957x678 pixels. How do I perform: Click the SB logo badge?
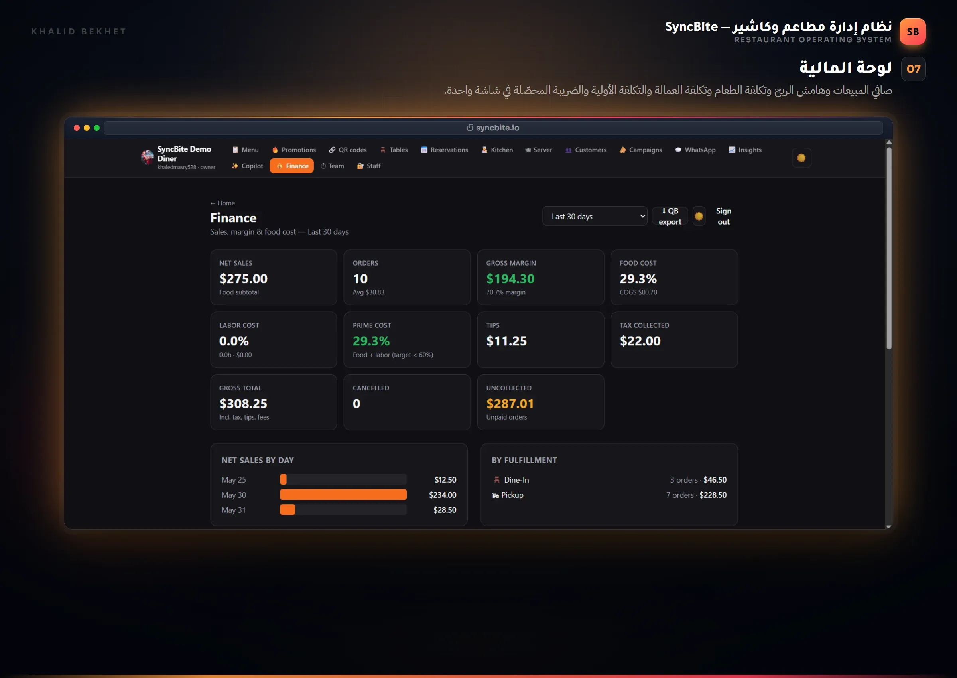pos(912,32)
